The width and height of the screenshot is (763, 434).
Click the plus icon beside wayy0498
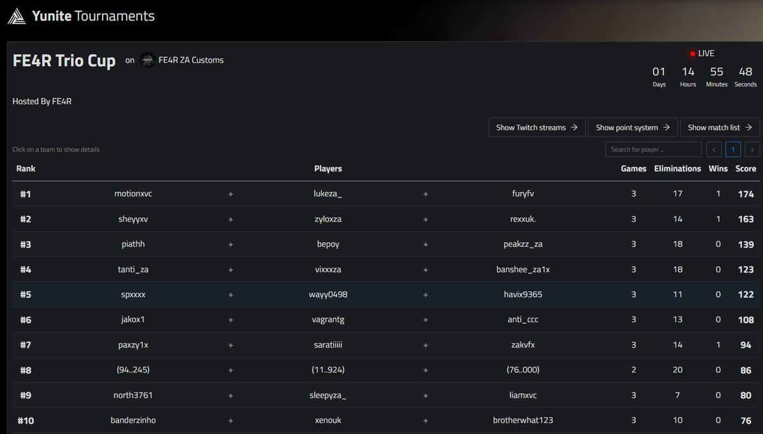tap(425, 294)
